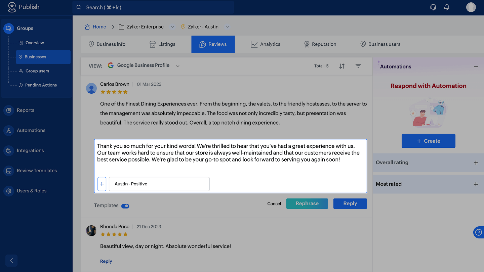Click the plus icon to add template

point(102,184)
